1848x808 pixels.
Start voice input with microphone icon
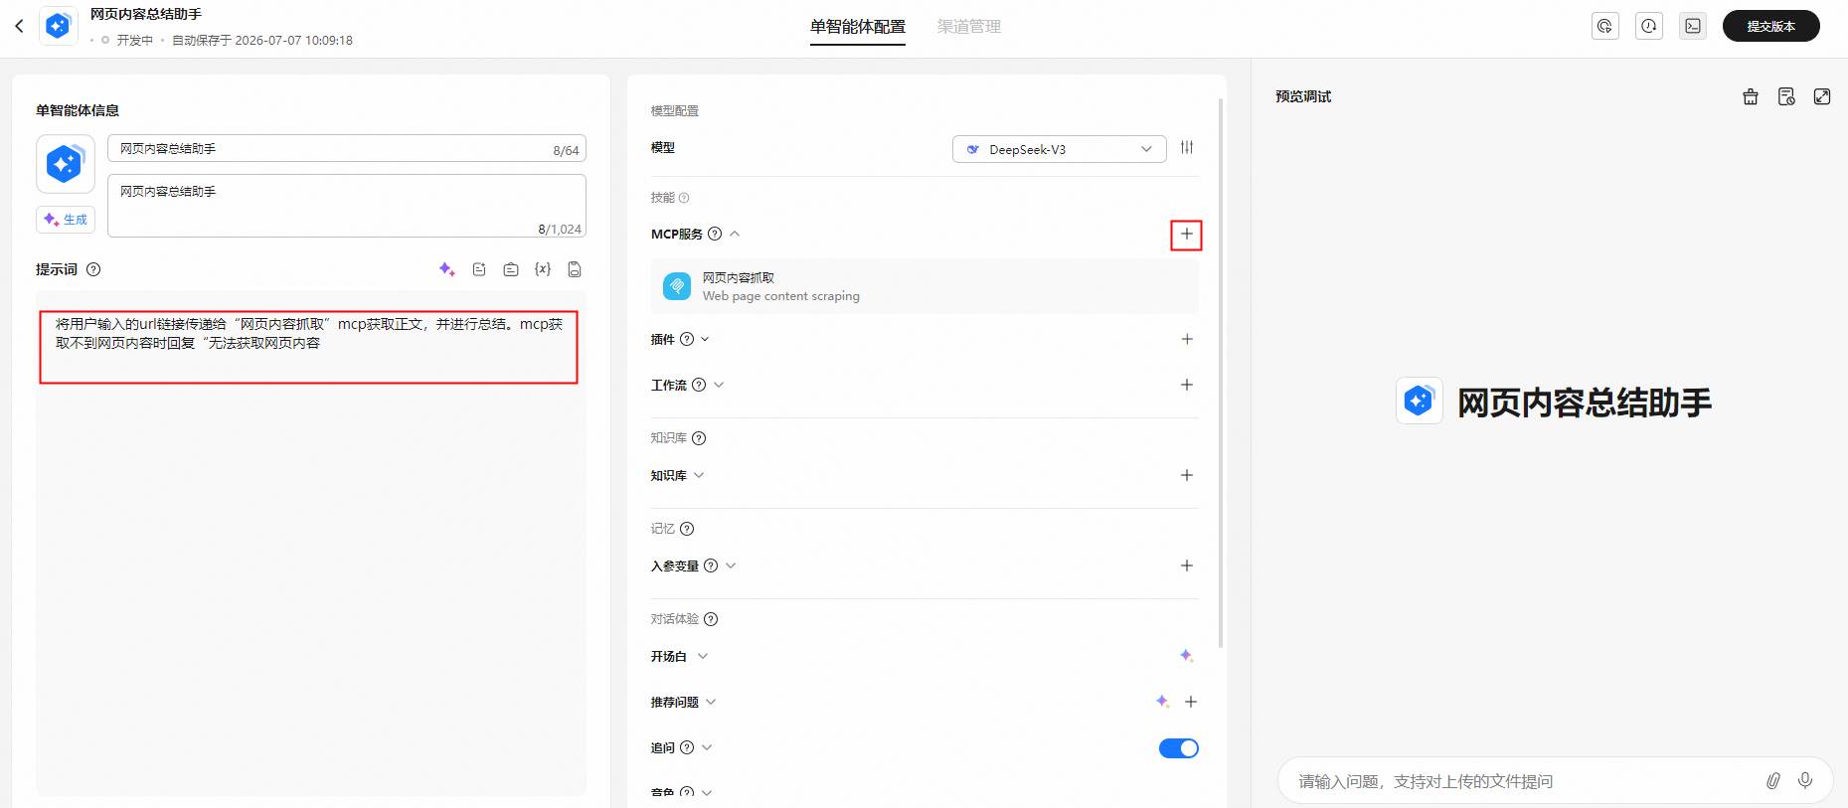click(x=1805, y=781)
